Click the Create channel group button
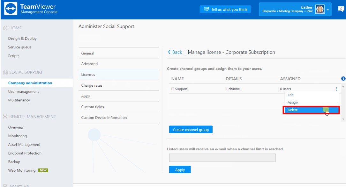The height and width of the screenshot is (187, 346). [191, 130]
